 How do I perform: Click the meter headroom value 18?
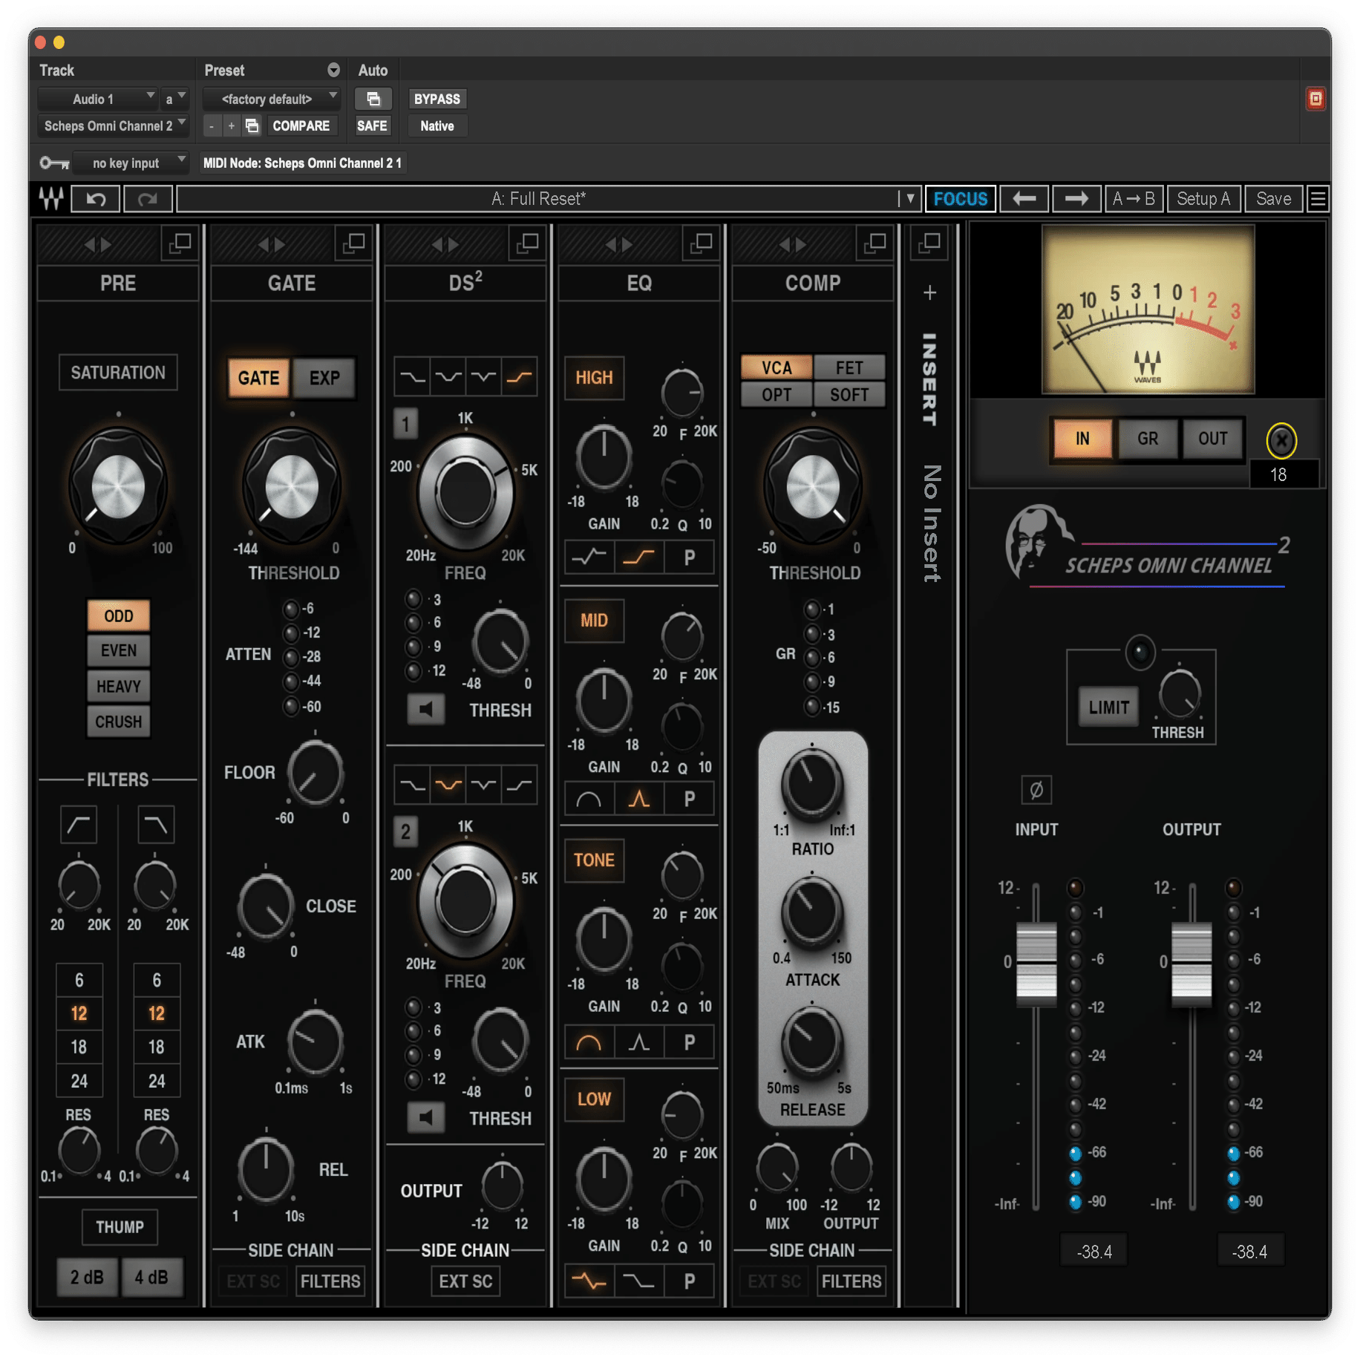point(1284,474)
